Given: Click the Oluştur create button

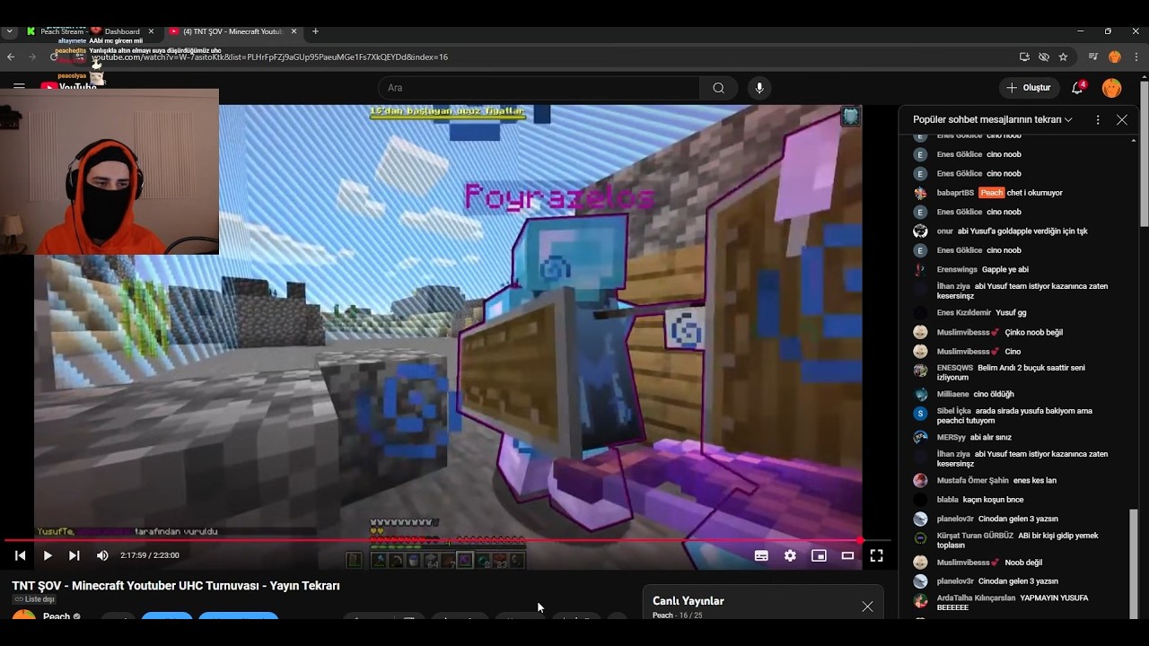Looking at the screenshot, I should [1029, 88].
